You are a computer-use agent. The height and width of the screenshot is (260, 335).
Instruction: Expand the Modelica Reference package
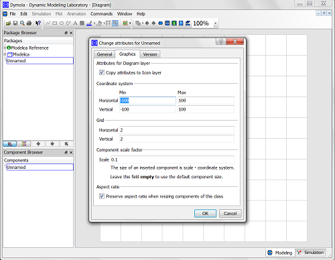tap(5, 48)
